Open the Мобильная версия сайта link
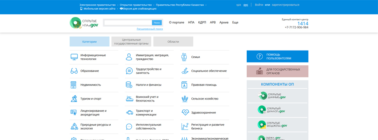 99,9
